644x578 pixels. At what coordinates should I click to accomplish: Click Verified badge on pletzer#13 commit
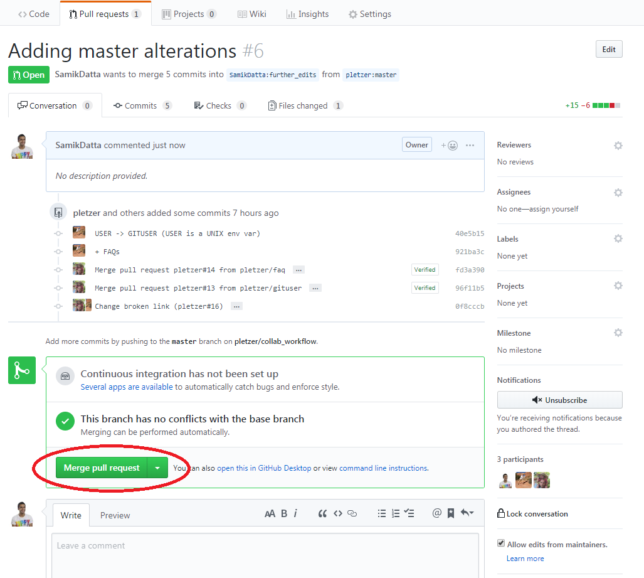[x=425, y=288]
